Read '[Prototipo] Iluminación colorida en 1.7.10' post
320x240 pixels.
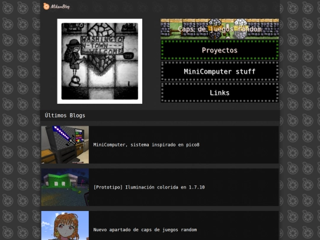pos(149,187)
